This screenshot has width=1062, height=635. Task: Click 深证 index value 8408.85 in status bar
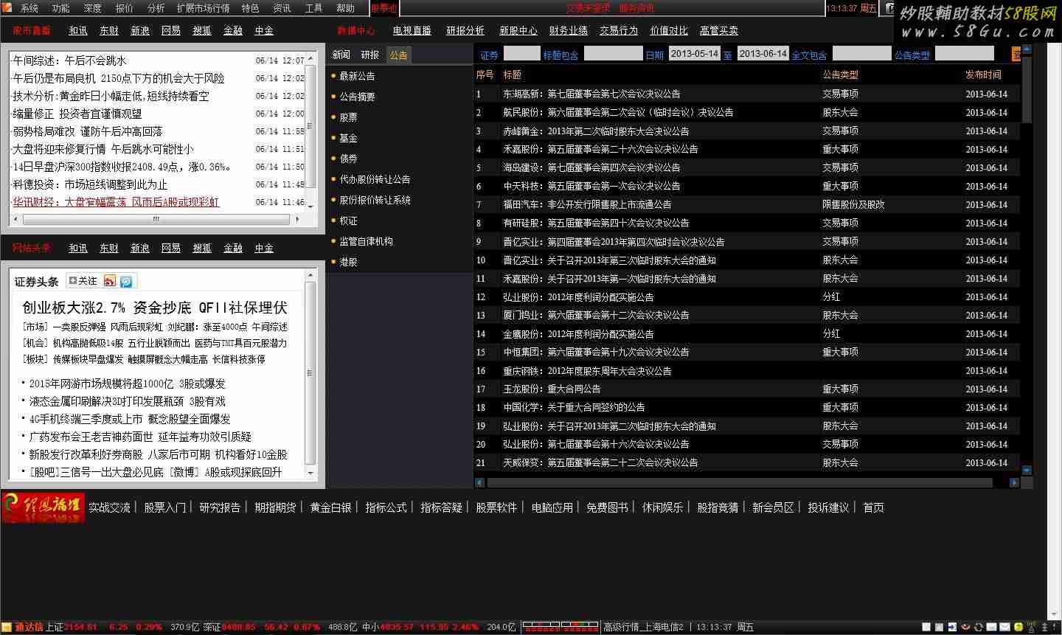pos(237,628)
